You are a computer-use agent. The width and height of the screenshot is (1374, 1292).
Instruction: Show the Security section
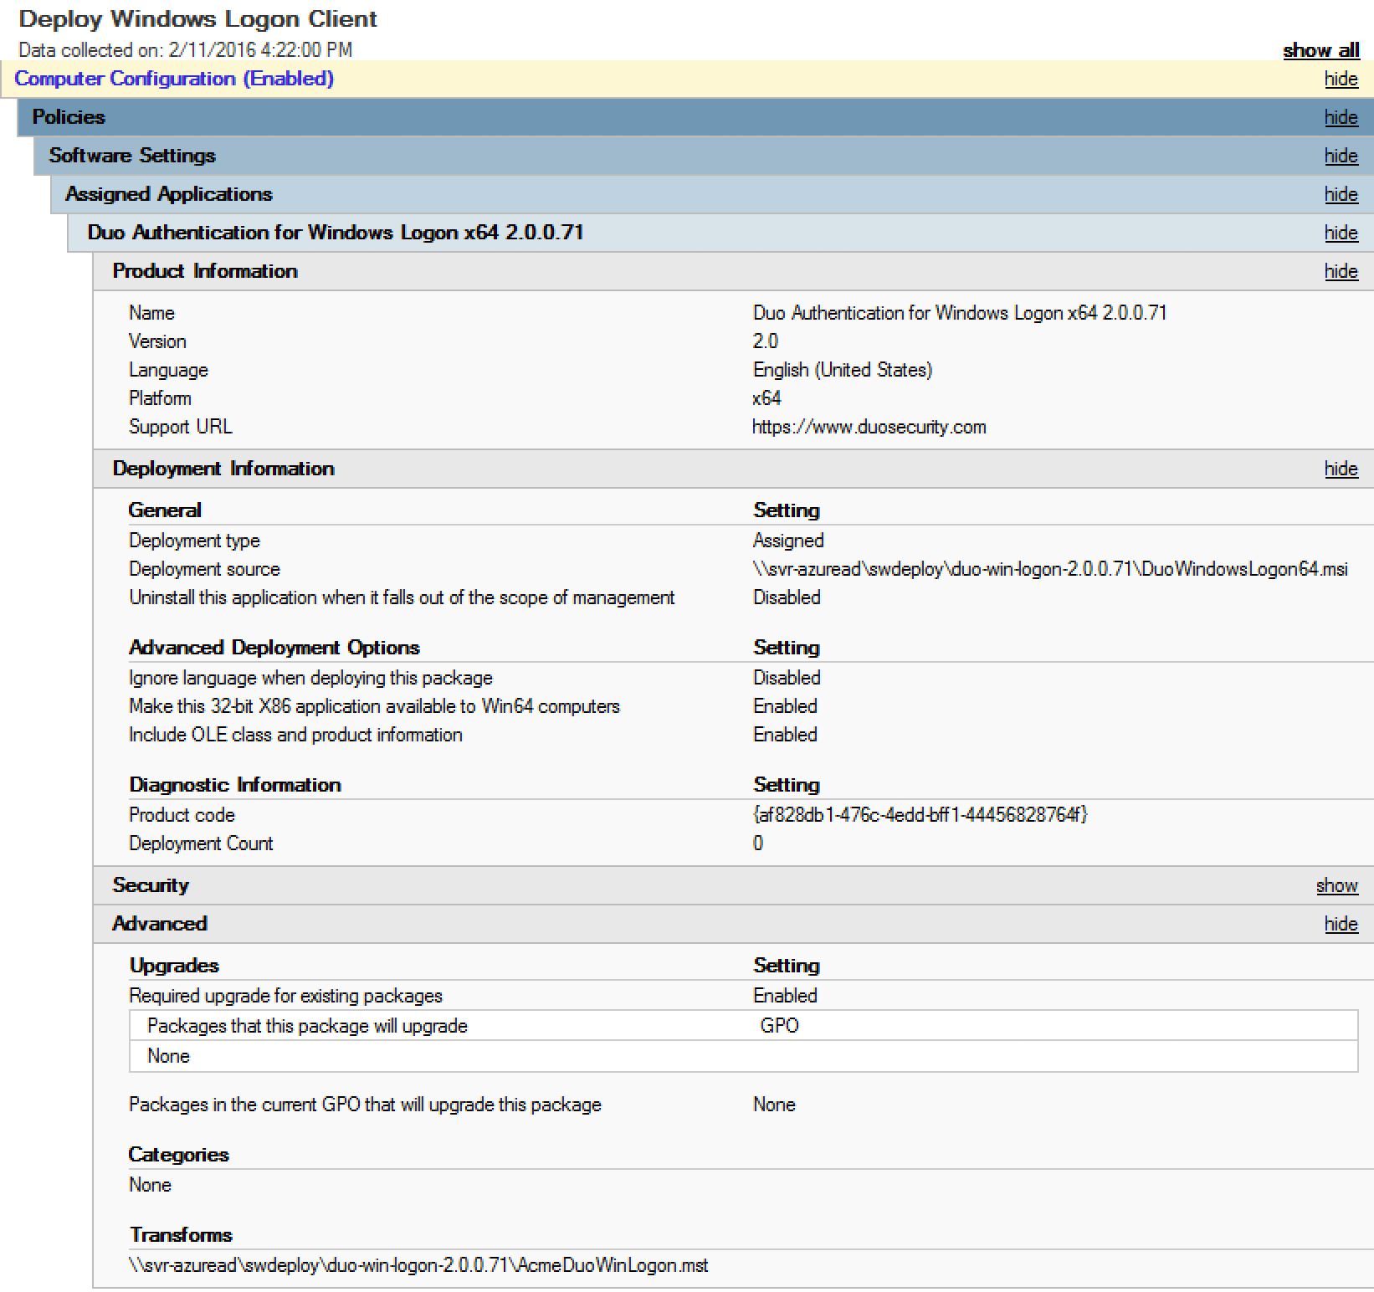pos(1336,884)
